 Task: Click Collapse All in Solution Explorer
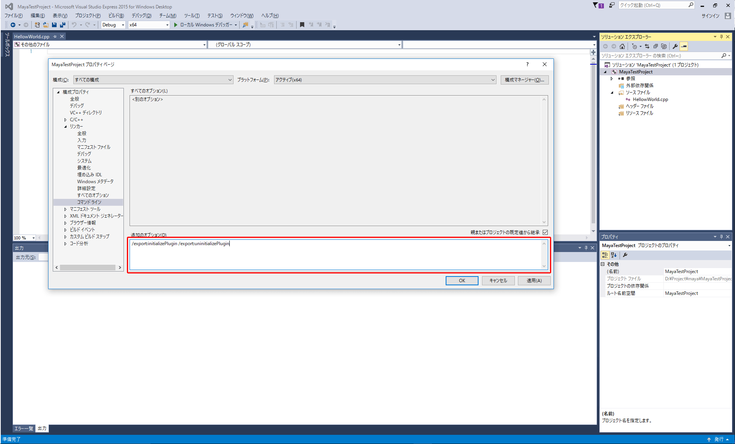point(655,46)
